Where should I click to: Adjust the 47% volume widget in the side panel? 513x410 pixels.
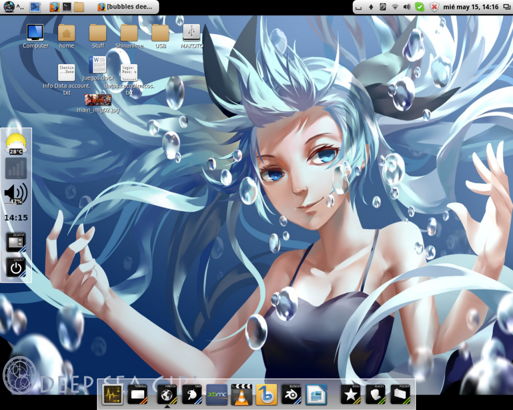16,194
